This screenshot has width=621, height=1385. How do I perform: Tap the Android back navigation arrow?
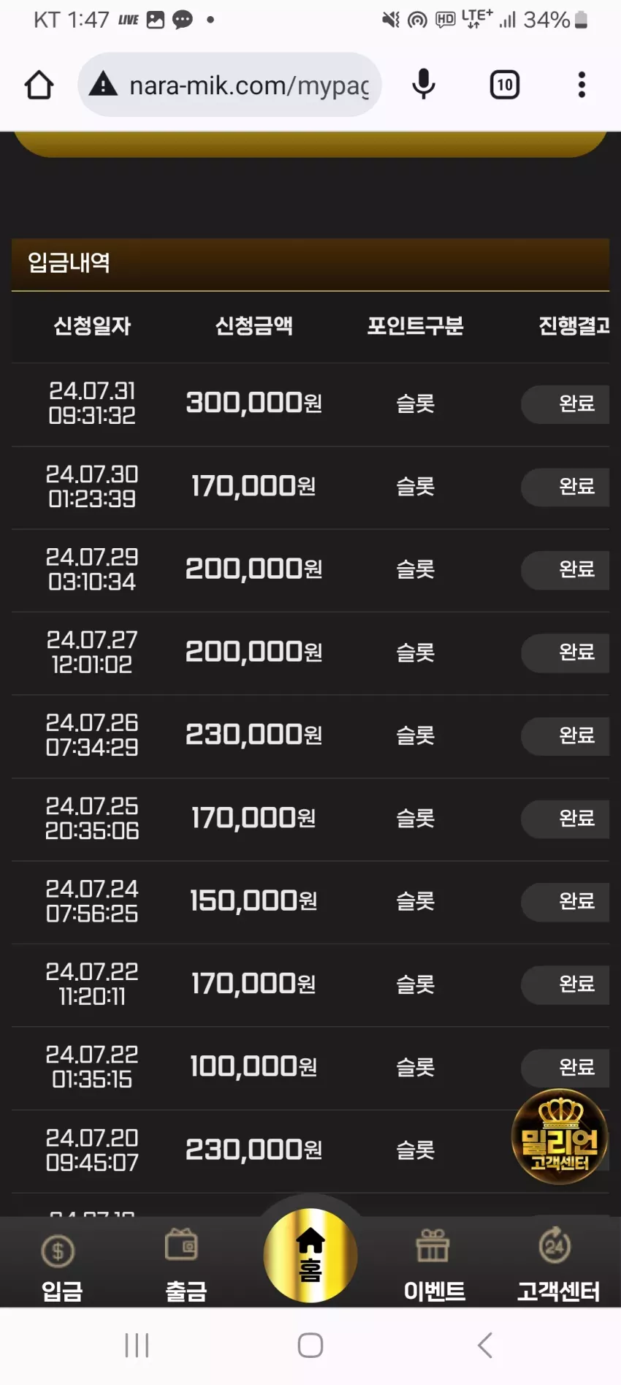[x=484, y=1346]
